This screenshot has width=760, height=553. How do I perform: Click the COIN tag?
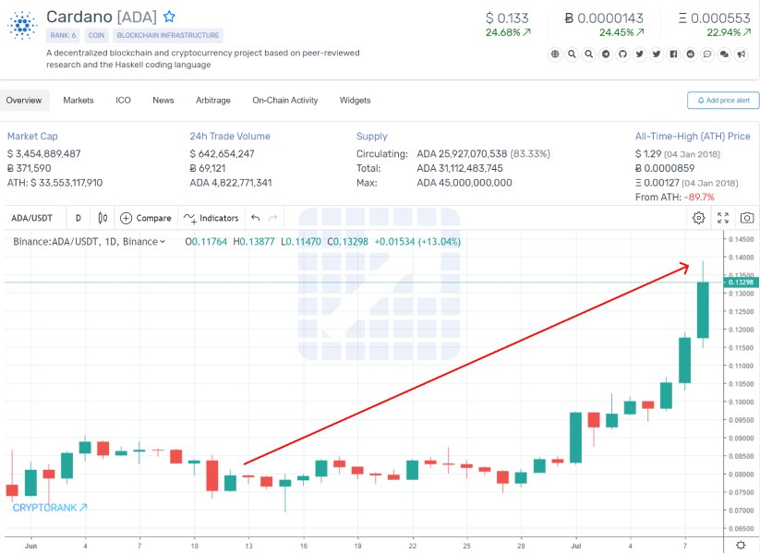(x=96, y=35)
